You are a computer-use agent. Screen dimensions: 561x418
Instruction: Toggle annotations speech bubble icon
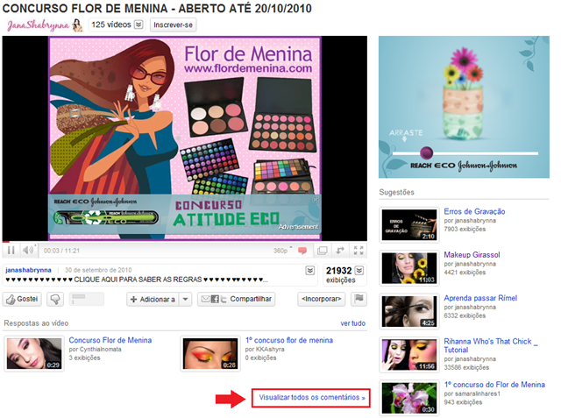[x=302, y=251]
